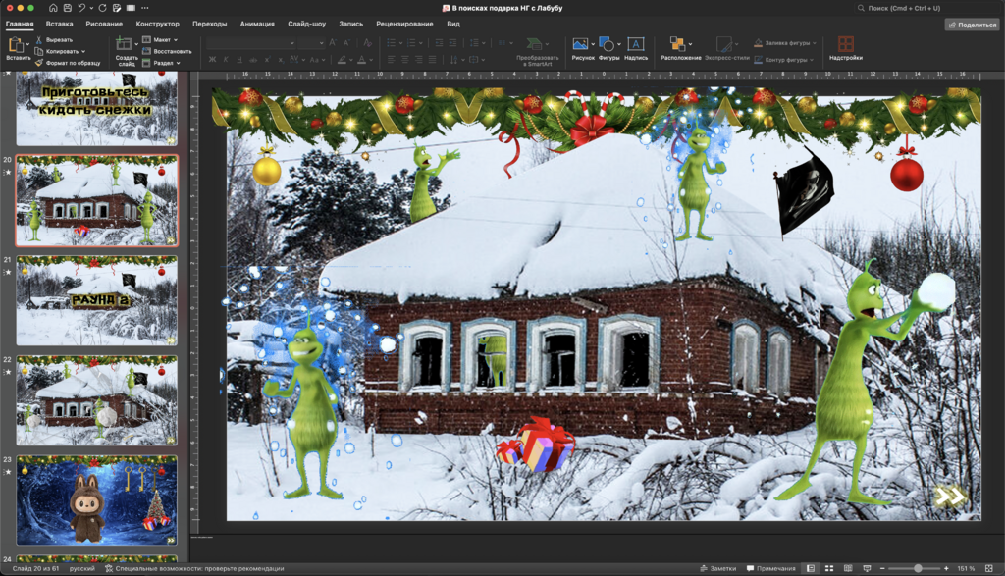Insert a text box with Надпись
Viewport: 1005px width, 576px height.
(635, 43)
